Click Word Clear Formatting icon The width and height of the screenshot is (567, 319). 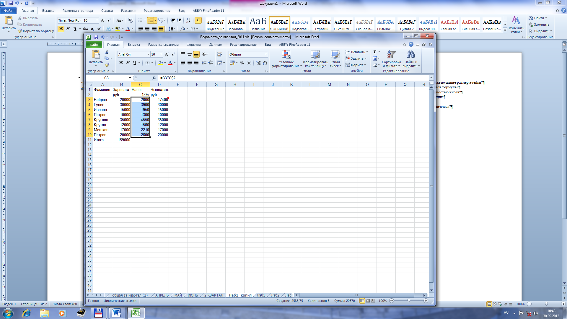tap(131, 20)
